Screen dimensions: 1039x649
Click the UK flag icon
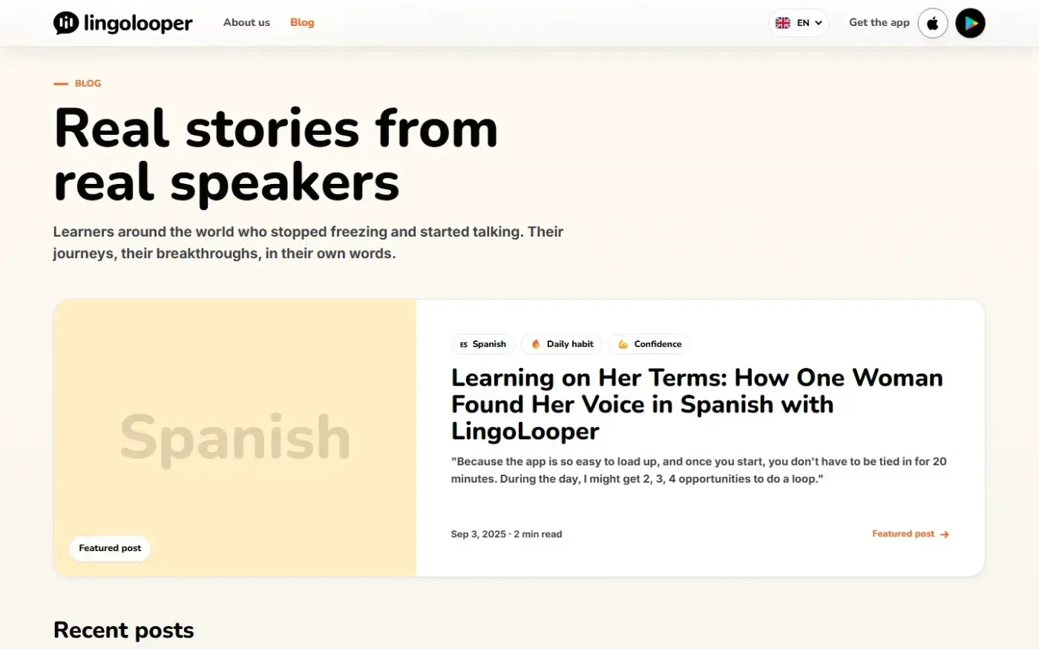click(783, 23)
